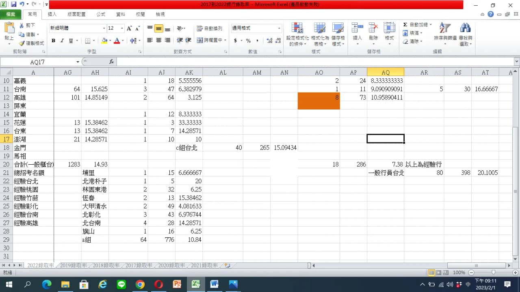The width and height of the screenshot is (520, 292).
Task: Click the Save icon in the quick access toolbar
Action: coord(14,5)
